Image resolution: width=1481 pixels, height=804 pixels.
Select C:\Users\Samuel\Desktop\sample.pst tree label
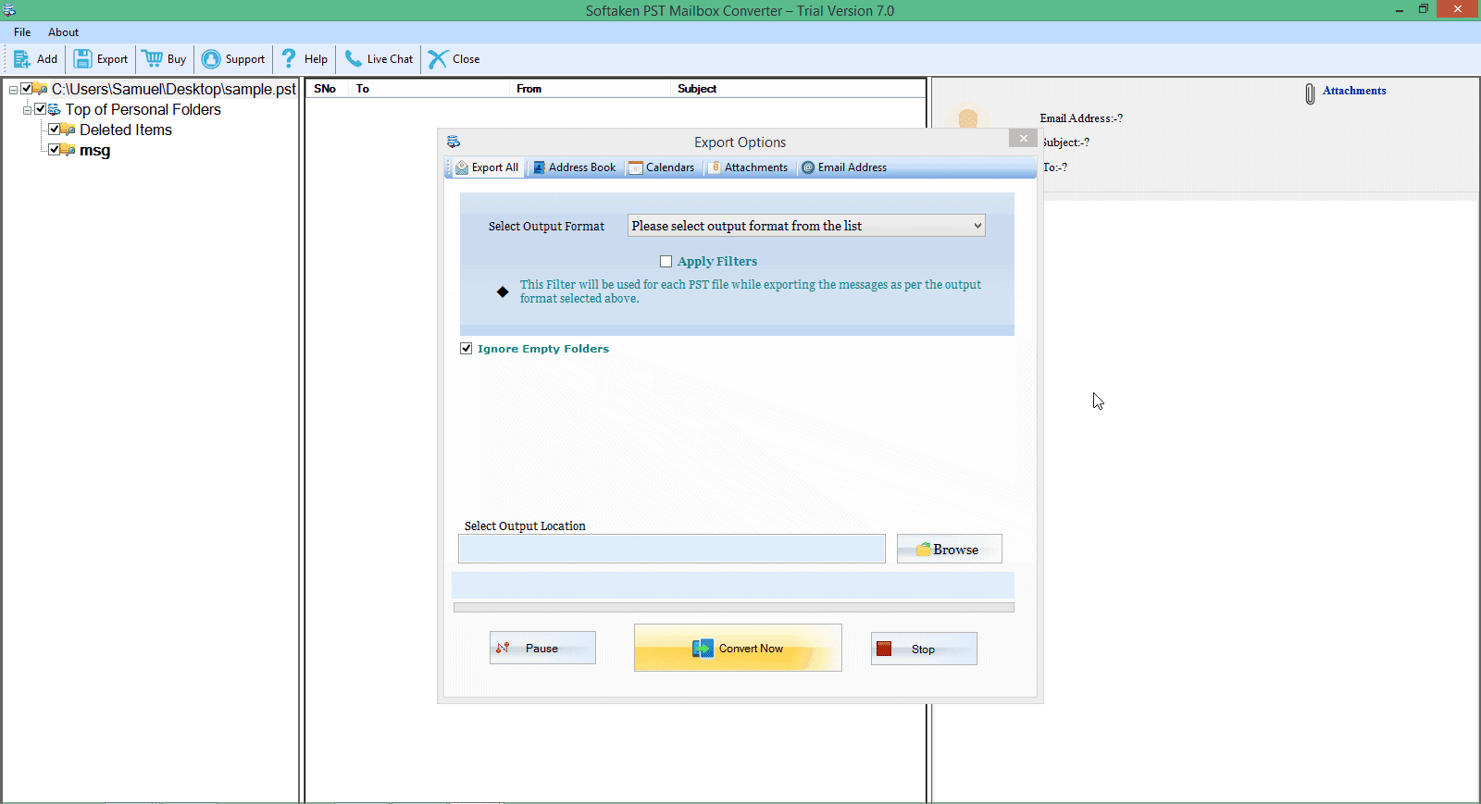click(x=174, y=89)
